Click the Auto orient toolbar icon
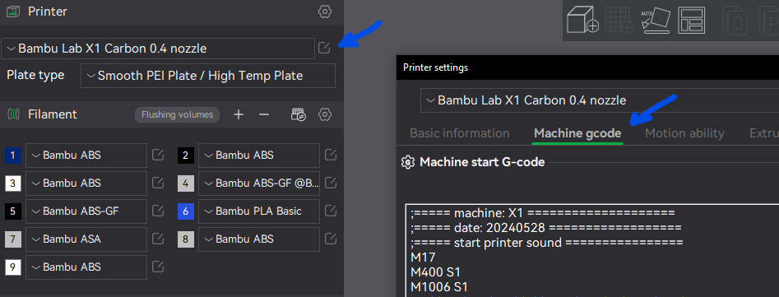 [656, 20]
